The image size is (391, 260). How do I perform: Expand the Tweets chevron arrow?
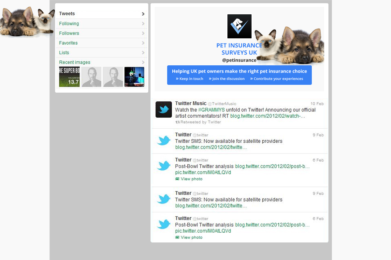(143, 14)
